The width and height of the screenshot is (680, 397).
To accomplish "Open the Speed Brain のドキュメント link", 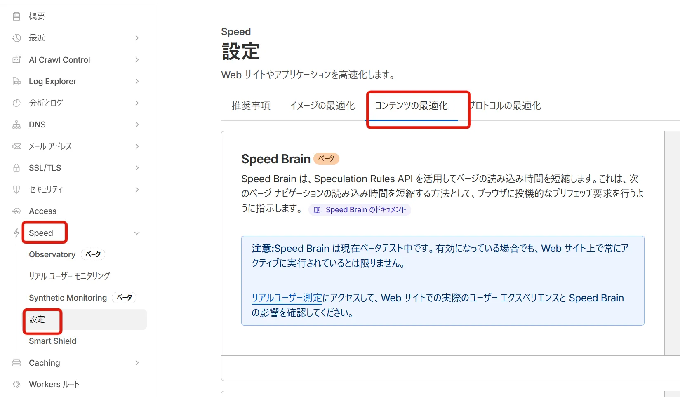I will [x=360, y=210].
